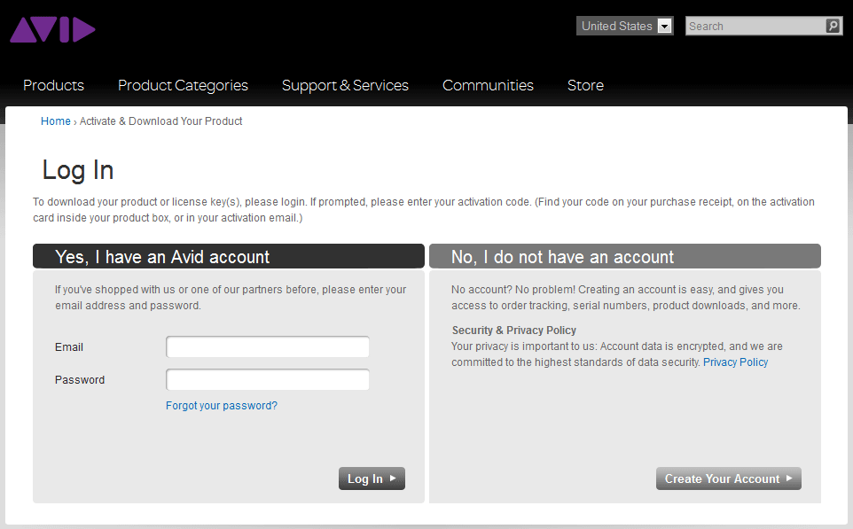Click the Avid logo
853x529 pixels.
pyautogui.click(x=52, y=29)
